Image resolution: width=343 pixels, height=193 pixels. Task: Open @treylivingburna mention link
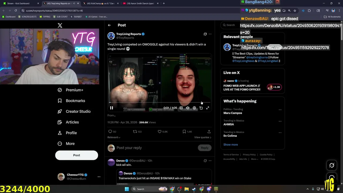click(x=257, y=57)
